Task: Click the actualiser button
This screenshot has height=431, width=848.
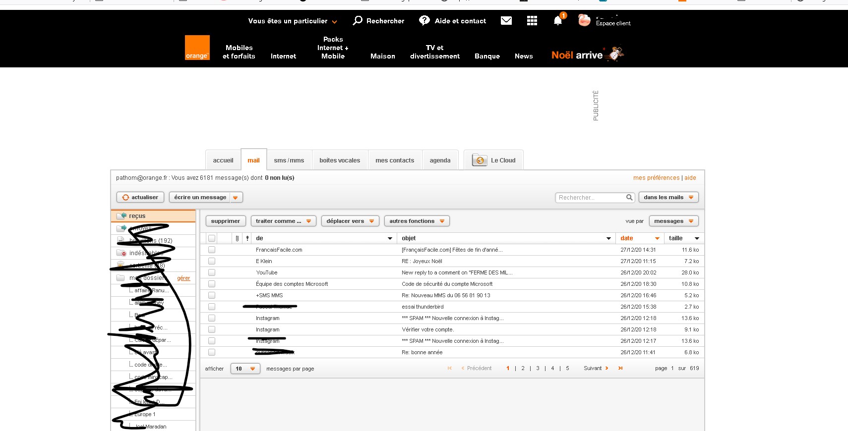Action: (140, 197)
